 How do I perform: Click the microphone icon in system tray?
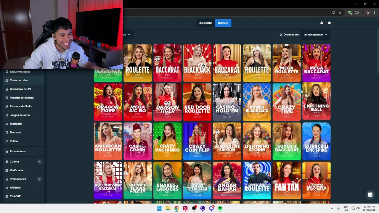(338, 208)
